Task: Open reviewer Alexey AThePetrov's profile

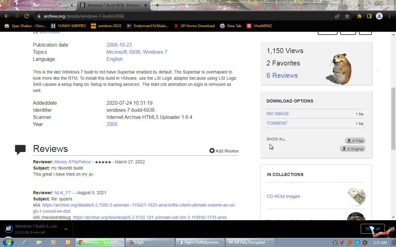Action: 73,162
